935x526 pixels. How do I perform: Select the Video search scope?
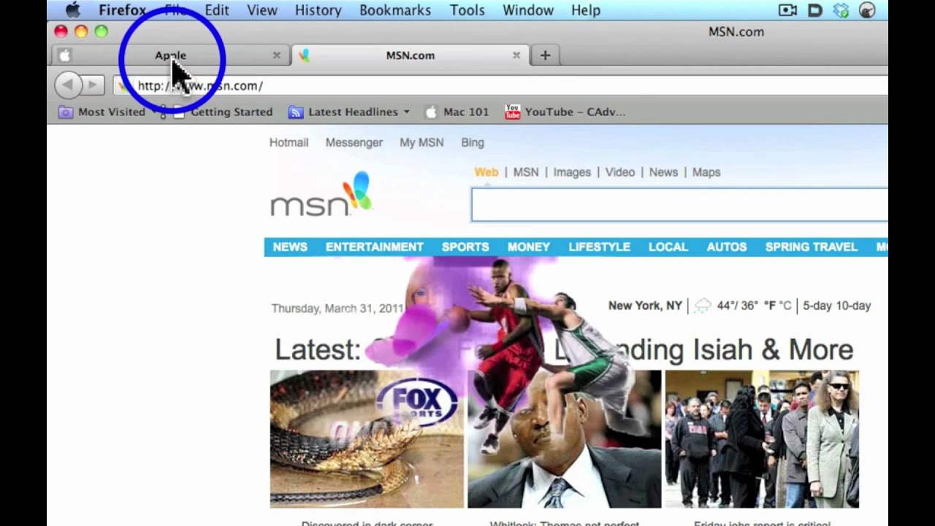(620, 172)
